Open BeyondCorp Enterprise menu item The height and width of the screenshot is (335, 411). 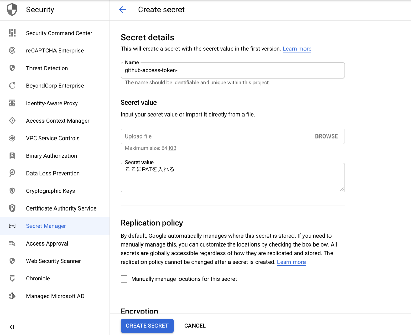[55, 86]
